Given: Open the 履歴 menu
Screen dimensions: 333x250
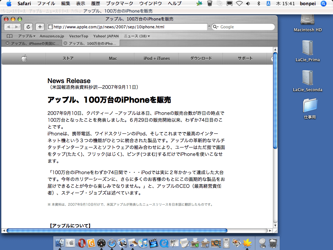Looking at the screenshot, I should 96,3.
